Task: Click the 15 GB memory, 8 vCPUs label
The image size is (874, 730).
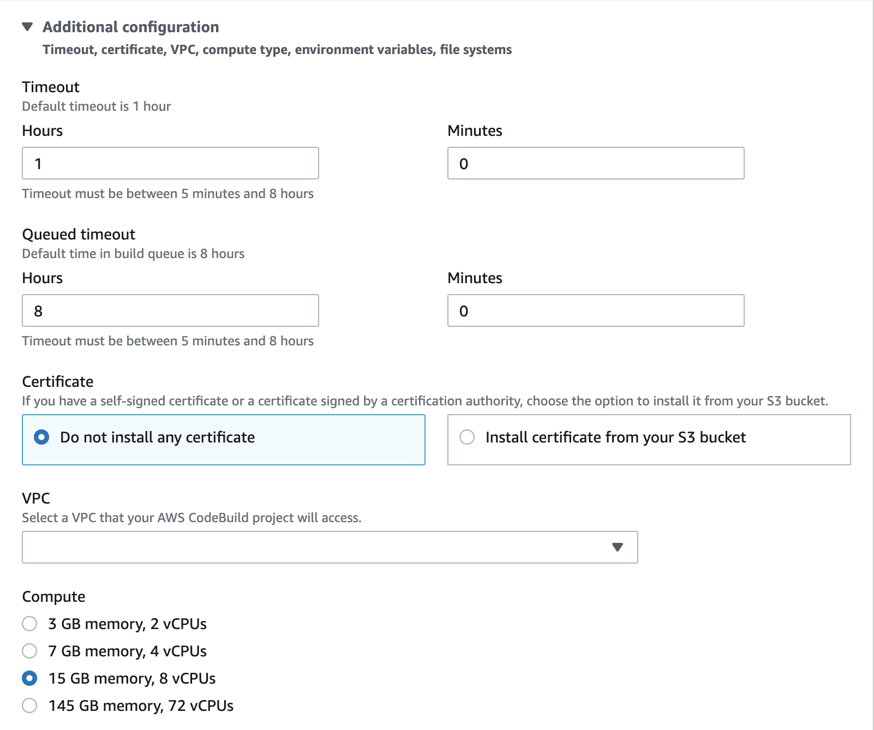Action: point(132,678)
